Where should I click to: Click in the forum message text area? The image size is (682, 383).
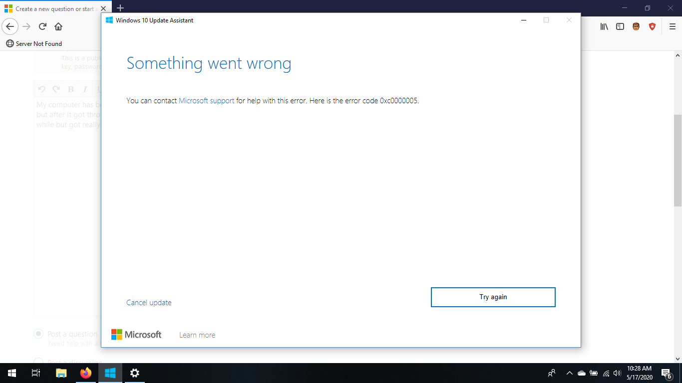tap(67, 207)
